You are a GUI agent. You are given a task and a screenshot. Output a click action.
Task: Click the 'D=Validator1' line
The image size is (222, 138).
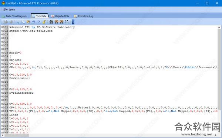[20, 78]
